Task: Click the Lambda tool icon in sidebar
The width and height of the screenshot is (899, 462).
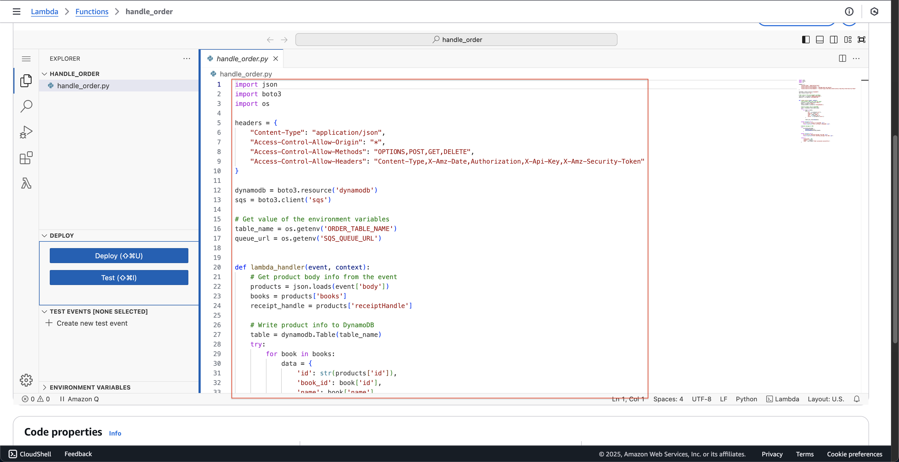Action: click(x=26, y=183)
